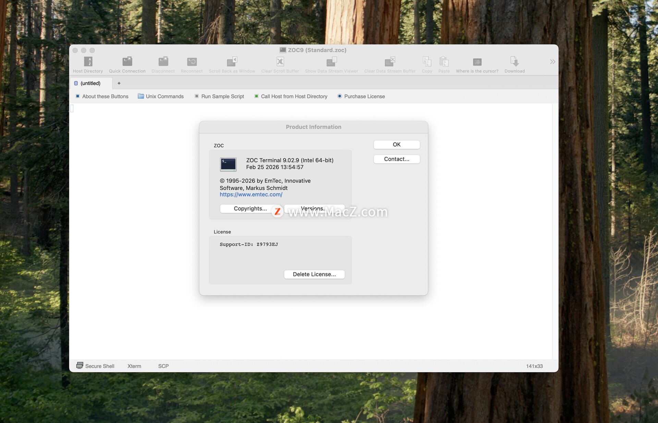Click the Clear Scroll Buffer icon

pos(280,62)
